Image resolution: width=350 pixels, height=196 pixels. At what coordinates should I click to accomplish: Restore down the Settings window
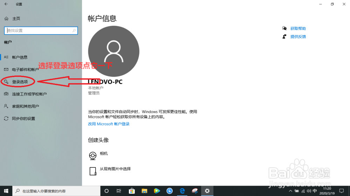332,4
